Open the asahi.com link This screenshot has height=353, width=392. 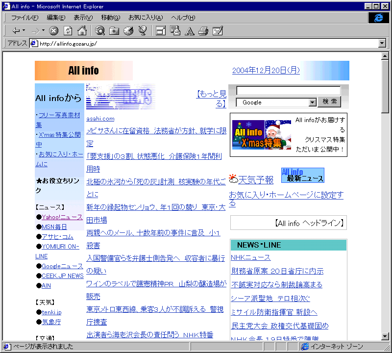(x=100, y=119)
